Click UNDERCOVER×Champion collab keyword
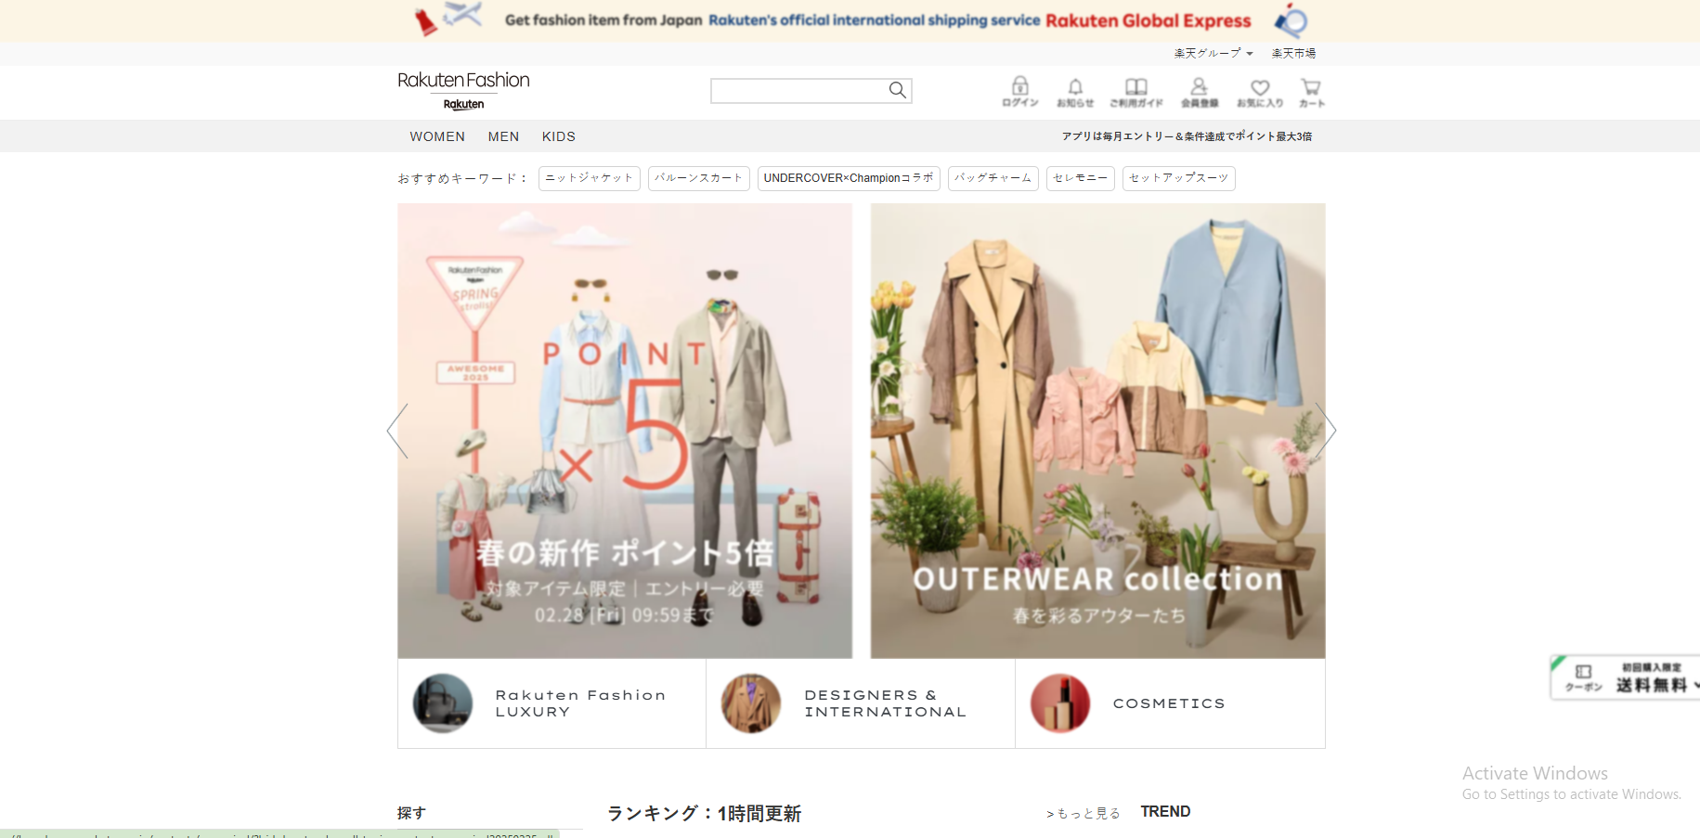The image size is (1700, 838). (x=848, y=178)
